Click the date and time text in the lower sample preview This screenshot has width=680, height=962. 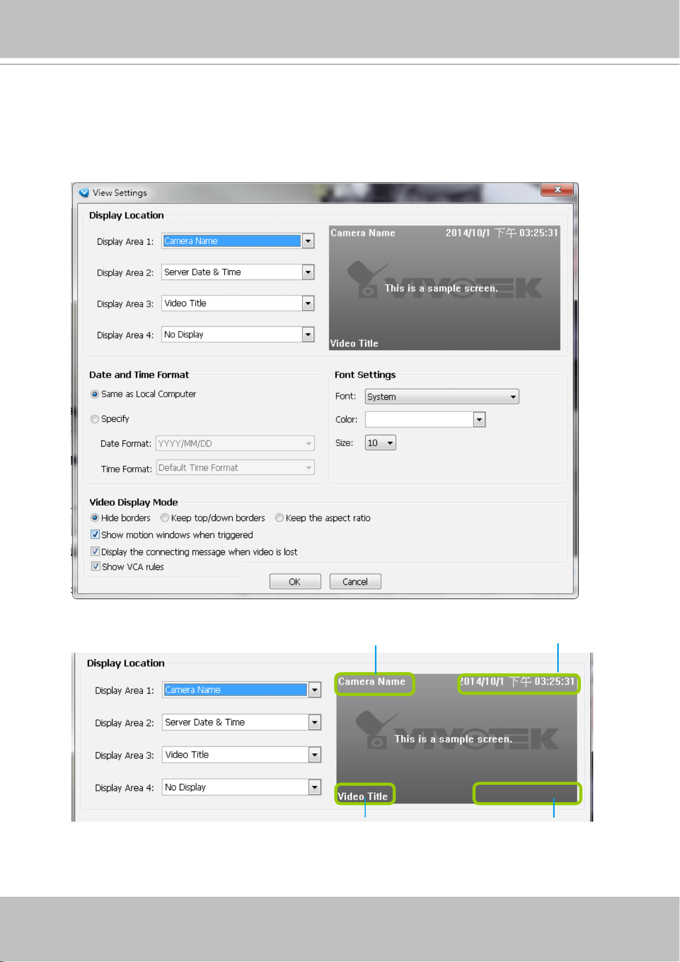point(517,682)
